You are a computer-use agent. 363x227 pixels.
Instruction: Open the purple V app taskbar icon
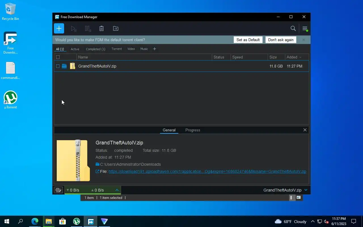click(104, 221)
